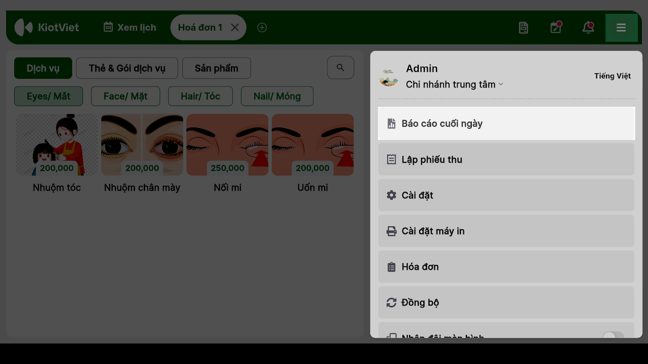Open Cài đặt máy in printer settings
Screen dimensions: 648x364
point(506,231)
